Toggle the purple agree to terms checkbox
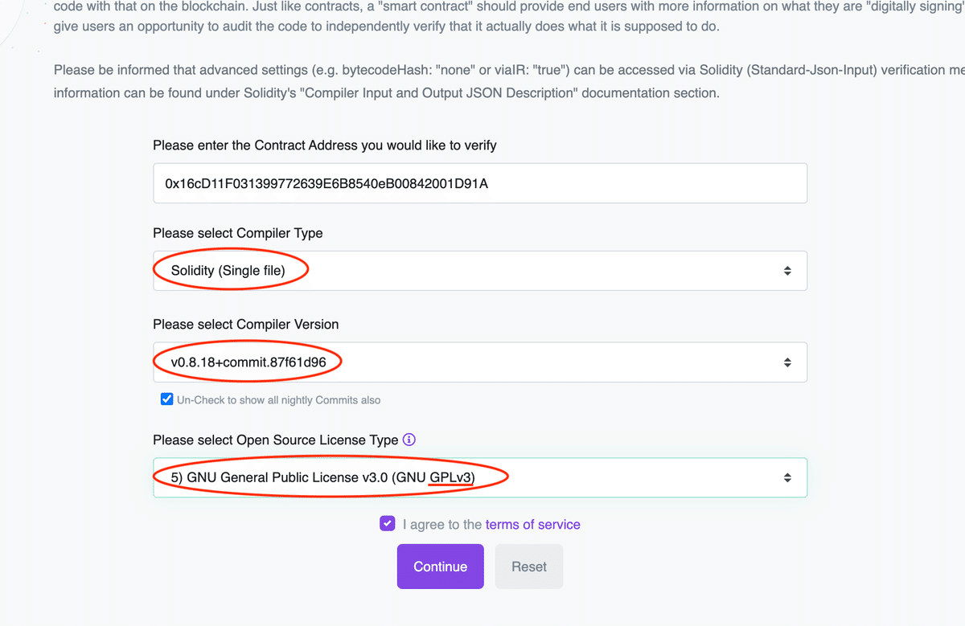This screenshot has height=626, width=965. pyautogui.click(x=388, y=524)
